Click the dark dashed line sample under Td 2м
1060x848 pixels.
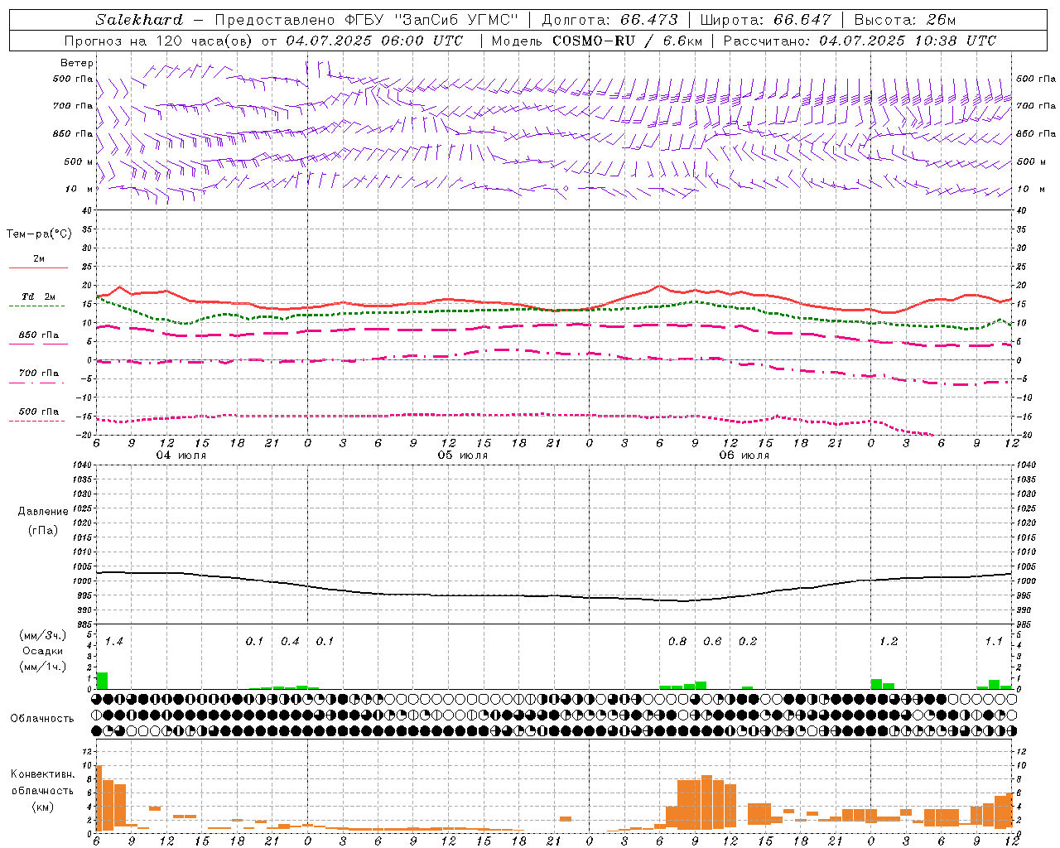pos(36,306)
